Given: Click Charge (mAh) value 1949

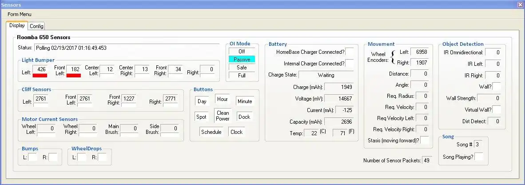Looking at the screenshot, I should (339, 87).
